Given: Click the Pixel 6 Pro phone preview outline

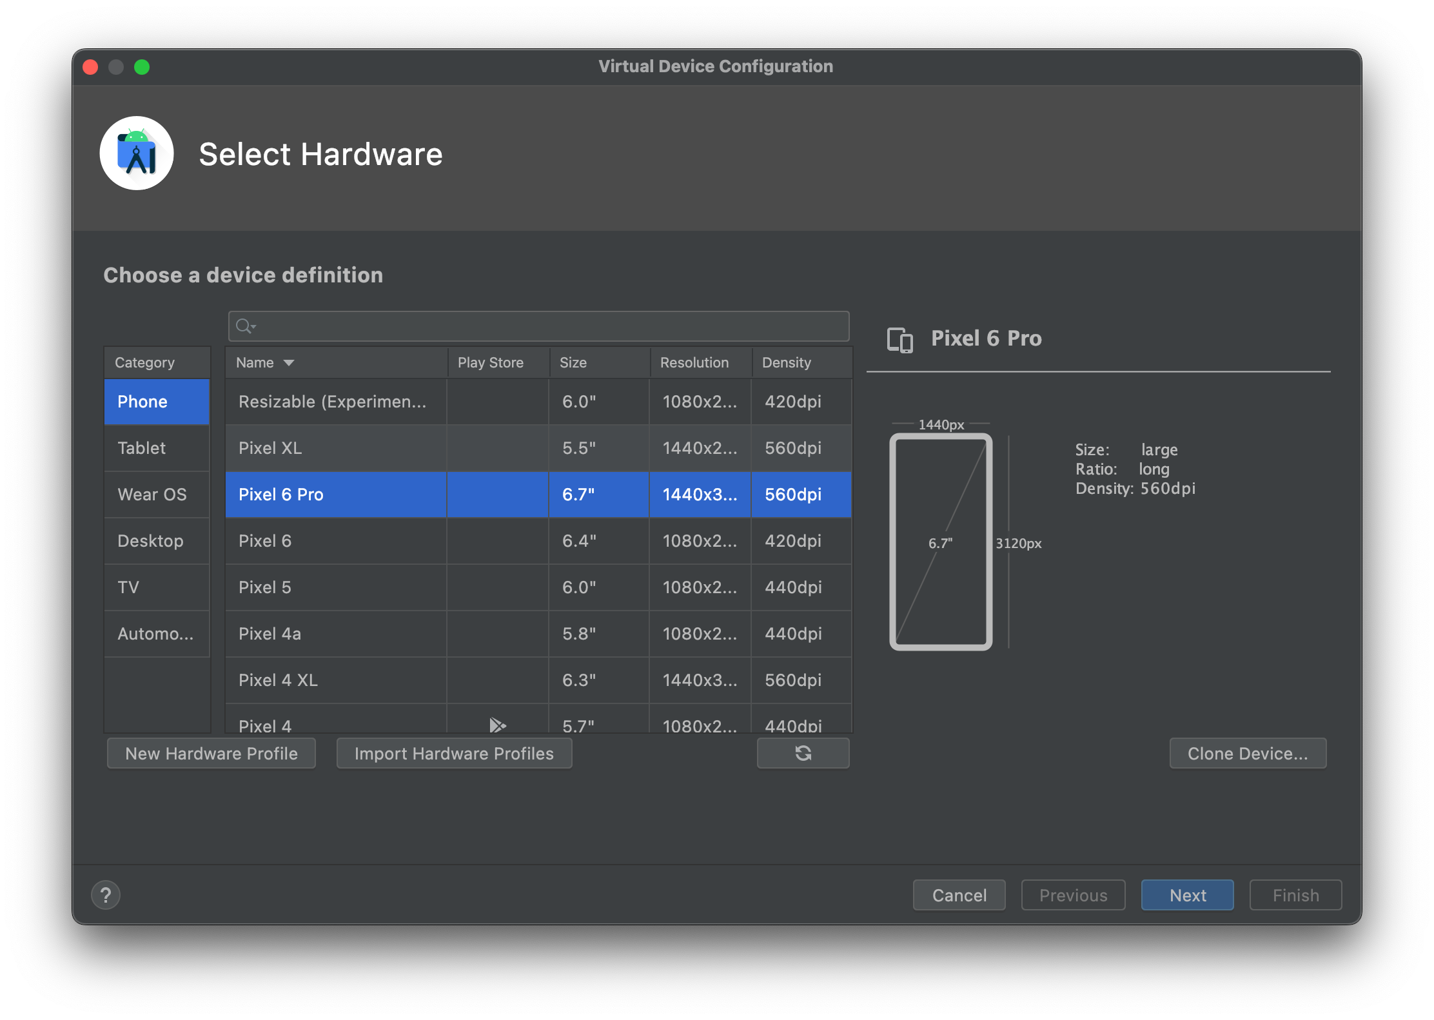Looking at the screenshot, I should click(941, 542).
